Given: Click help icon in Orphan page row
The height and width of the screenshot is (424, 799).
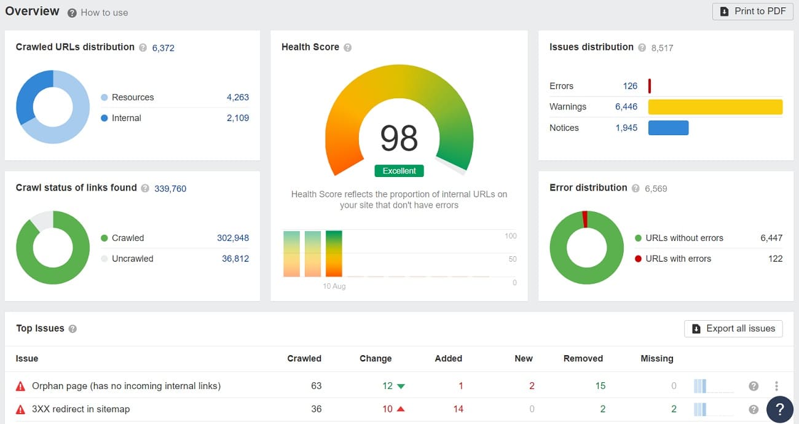Looking at the screenshot, I should coord(754,386).
